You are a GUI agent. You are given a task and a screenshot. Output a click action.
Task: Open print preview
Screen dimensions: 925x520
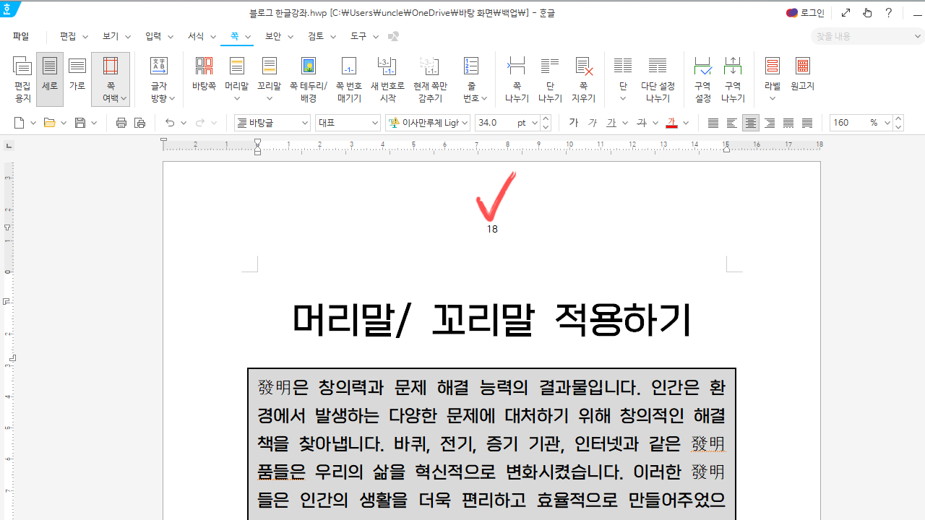point(140,123)
